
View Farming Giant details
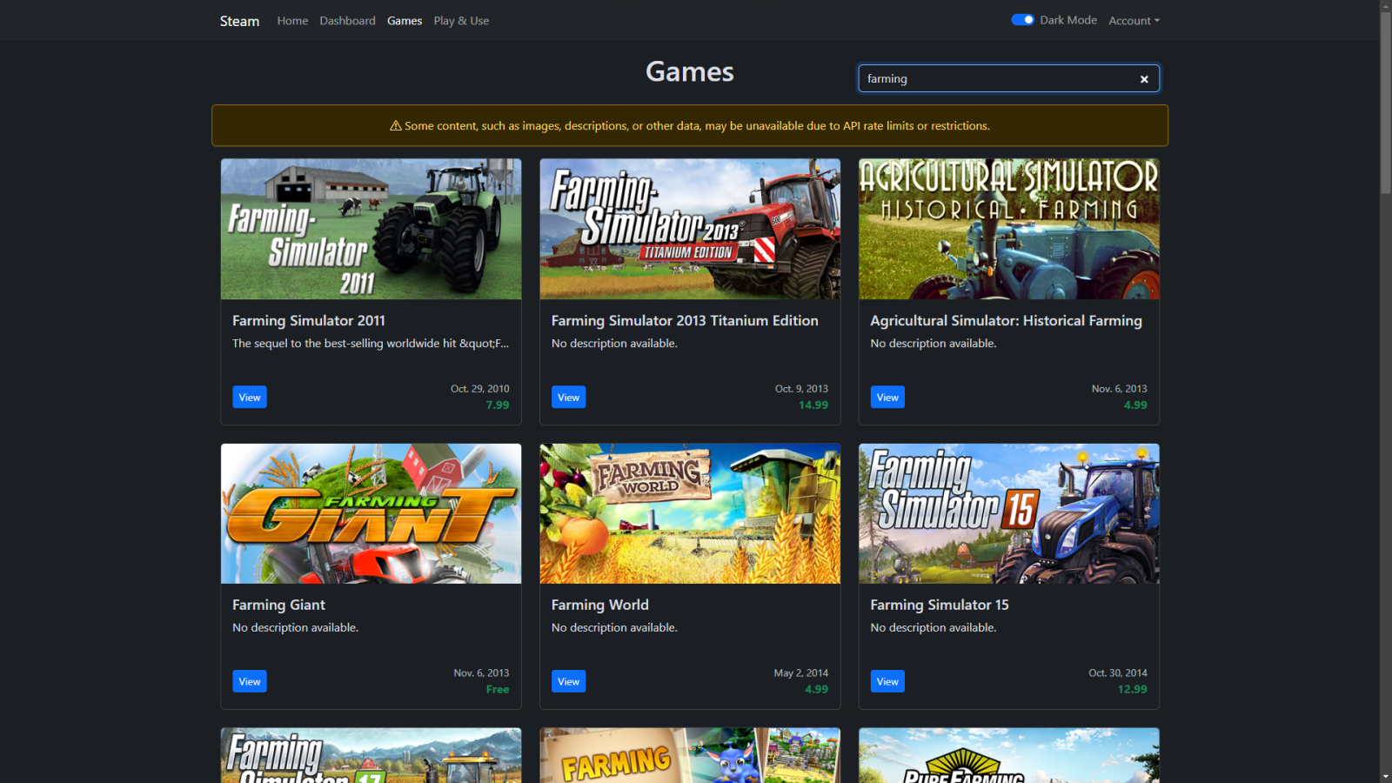tap(250, 681)
